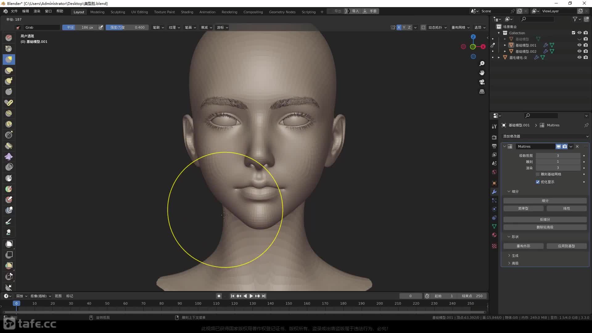Click the pan hand viewport gizmo
The width and height of the screenshot is (592, 333).
pyautogui.click(x=482, y=73)
